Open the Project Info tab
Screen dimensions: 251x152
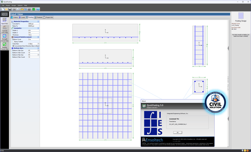pyautogui.click(x=48, y=17)
